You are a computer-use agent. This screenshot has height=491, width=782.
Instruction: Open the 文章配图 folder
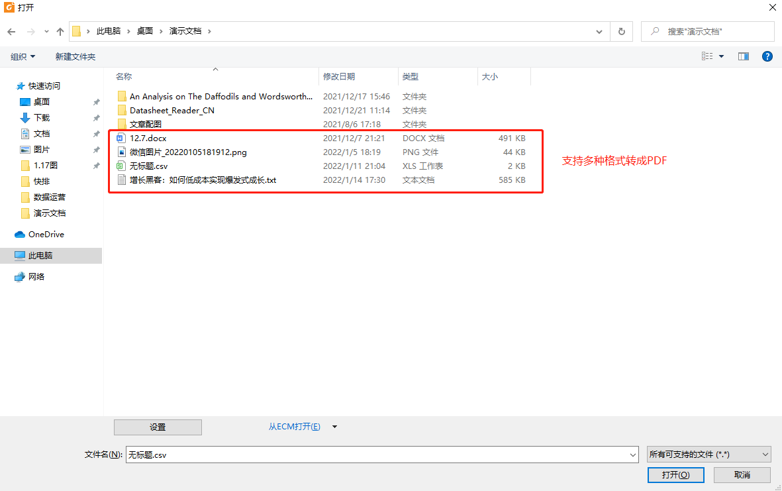[x=145, y=125]
